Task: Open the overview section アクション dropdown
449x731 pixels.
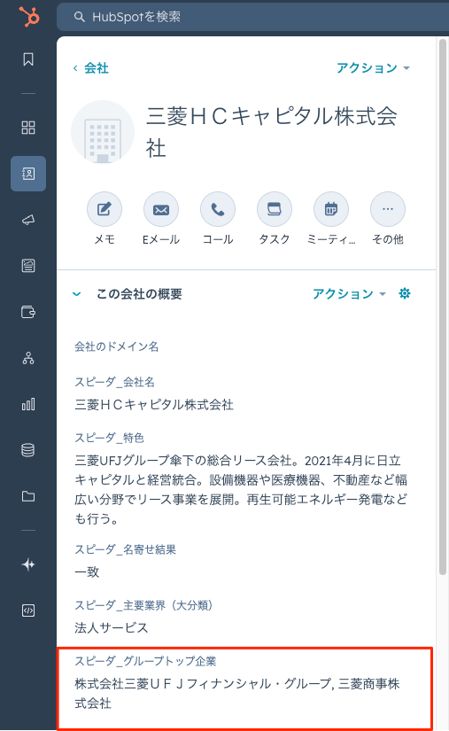Action: tap(349, 293)
